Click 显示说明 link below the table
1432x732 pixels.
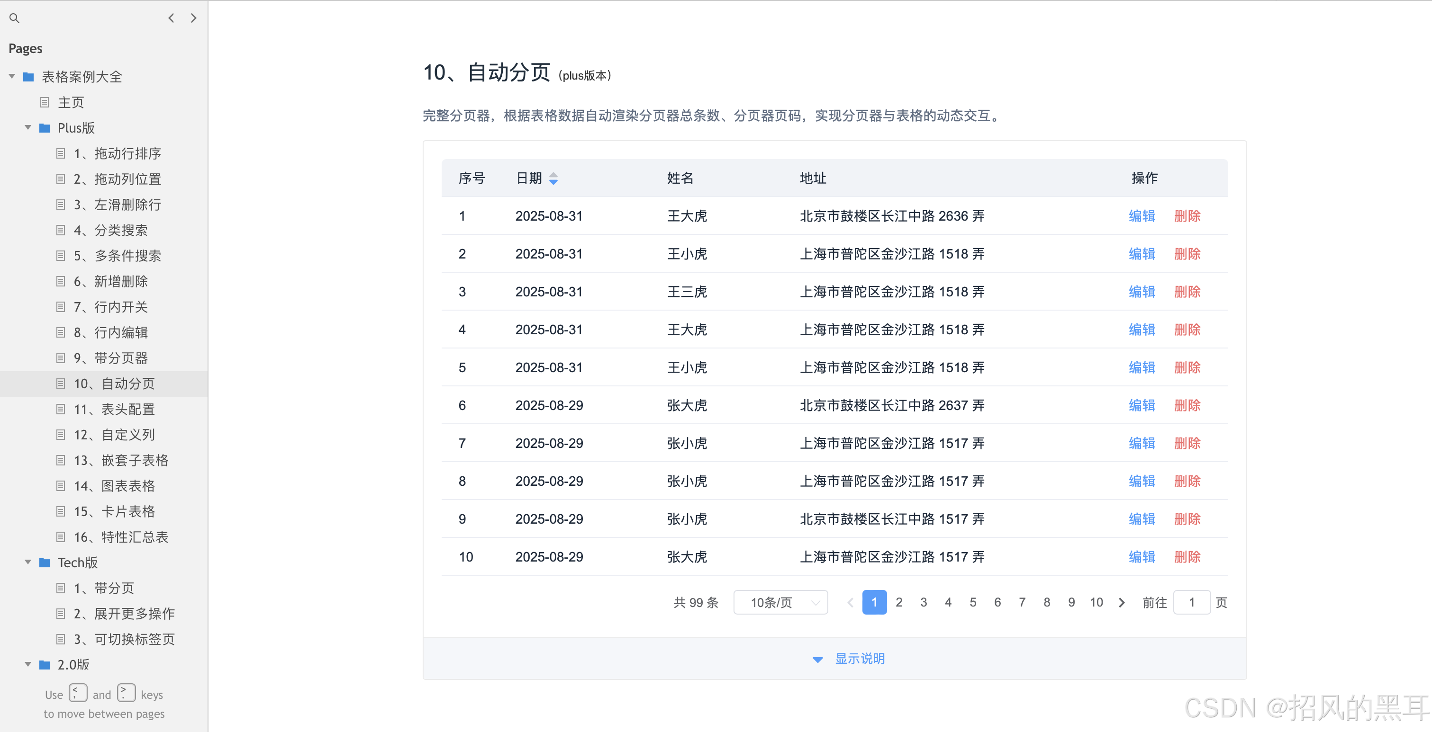point(860,659)
